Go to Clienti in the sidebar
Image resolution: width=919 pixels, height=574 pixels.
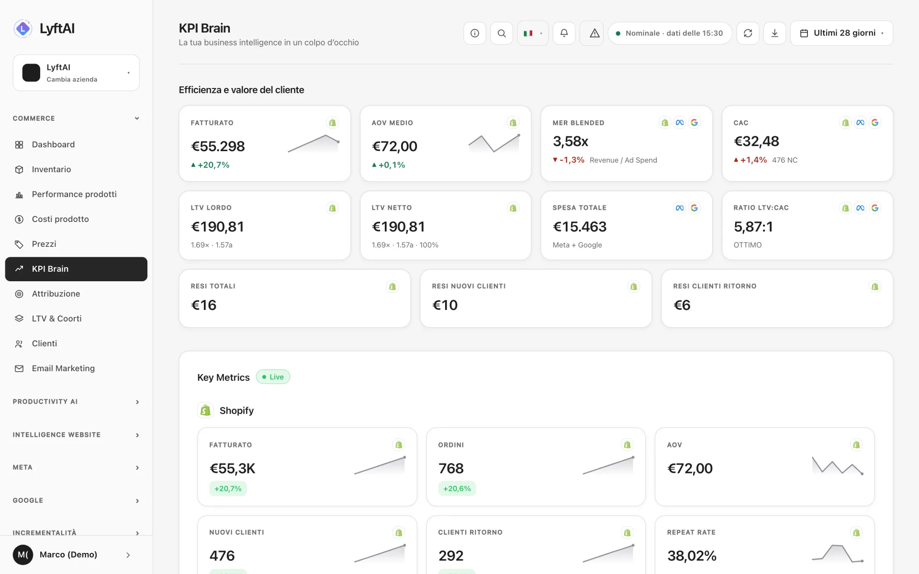[76, 343]
